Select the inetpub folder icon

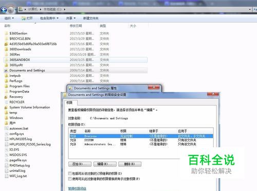(x=6, y=76)
